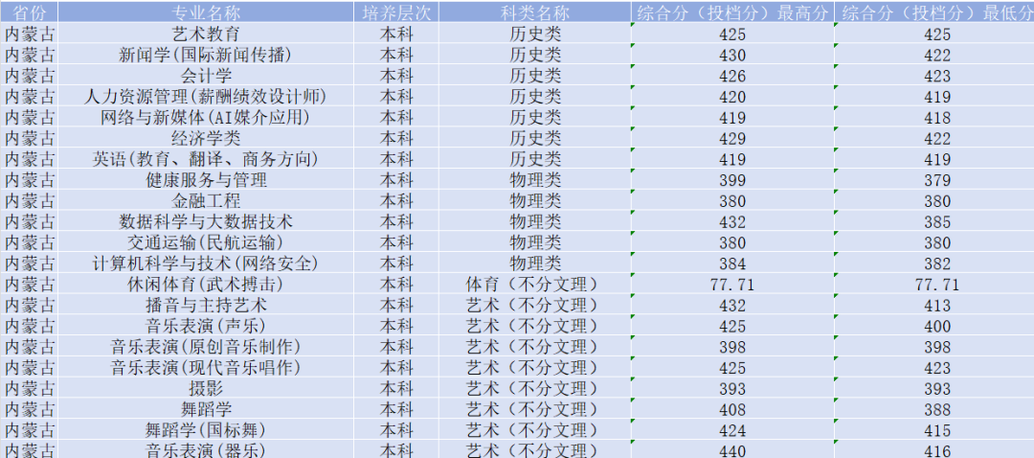Click lowest score 416 for 音乐表演(器乐)
The image size is (1034, 458).
[934, 450]
